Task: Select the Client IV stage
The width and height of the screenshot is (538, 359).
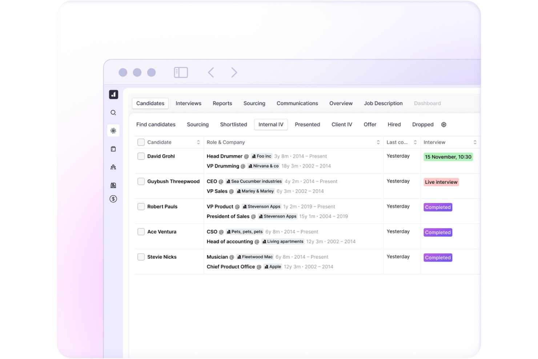Action: click(x=342, y=124)
